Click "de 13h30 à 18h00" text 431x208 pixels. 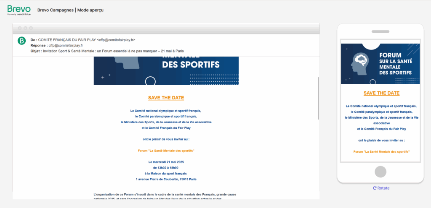tap(166, 168)
